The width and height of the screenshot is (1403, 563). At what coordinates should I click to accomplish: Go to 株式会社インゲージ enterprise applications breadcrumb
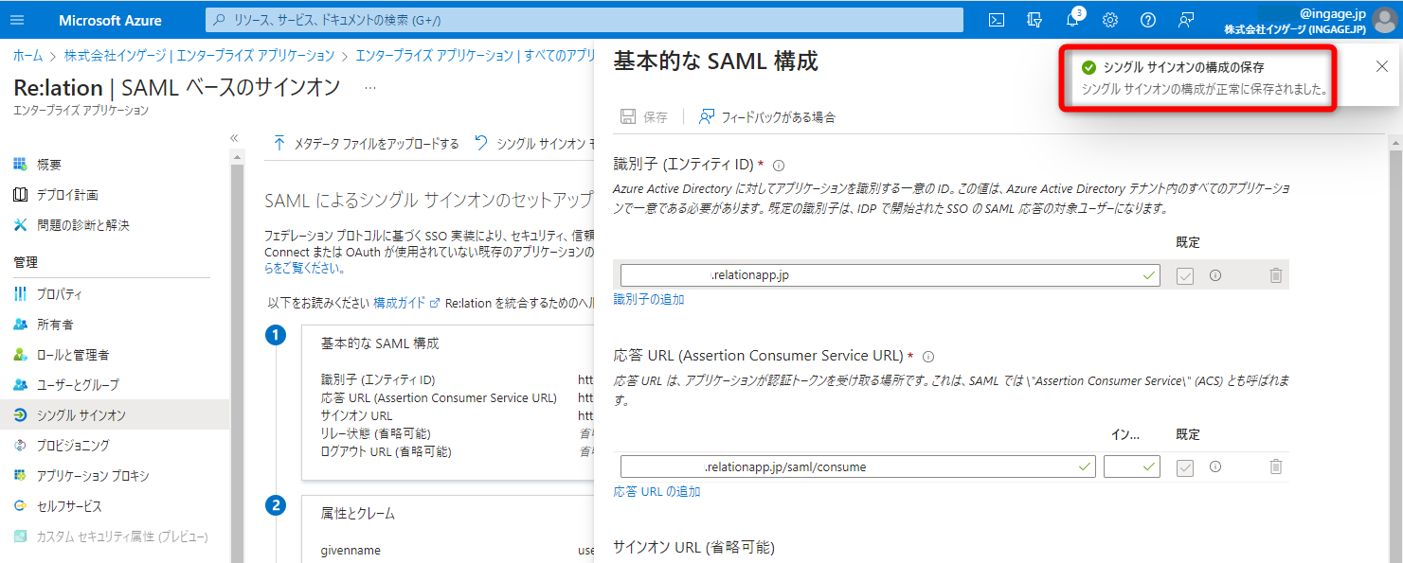(199, 56)
